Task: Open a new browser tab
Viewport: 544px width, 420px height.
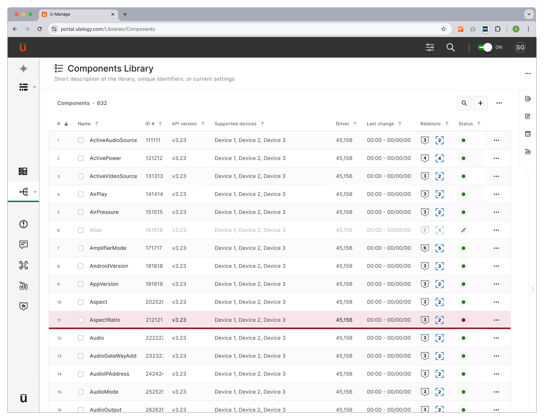Action: [x=125, y=14]
